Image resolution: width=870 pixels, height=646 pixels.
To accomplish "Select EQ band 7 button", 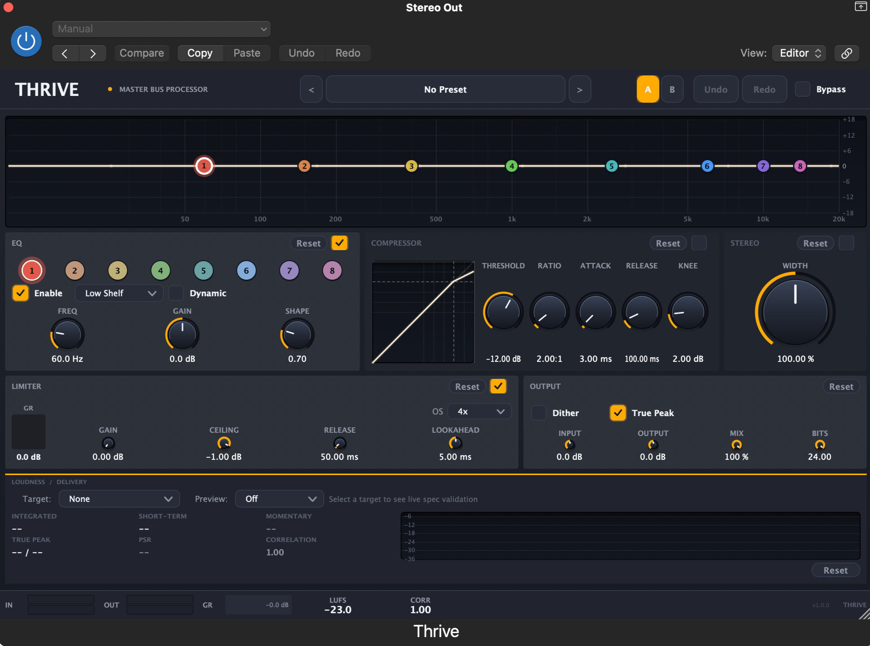I will 289,270.
